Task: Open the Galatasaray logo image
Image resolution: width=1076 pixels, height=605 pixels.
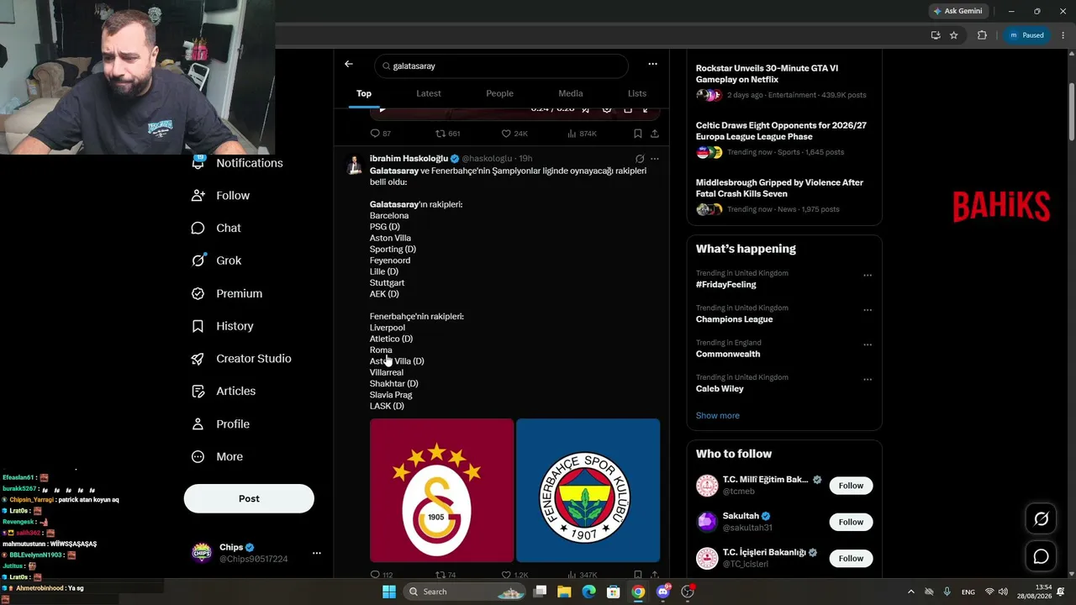Action: tap(441, 491)
